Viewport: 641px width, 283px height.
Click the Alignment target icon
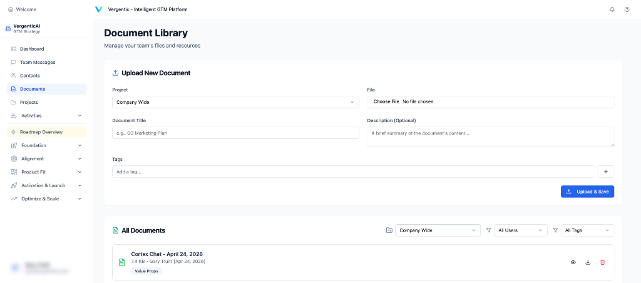14,158
